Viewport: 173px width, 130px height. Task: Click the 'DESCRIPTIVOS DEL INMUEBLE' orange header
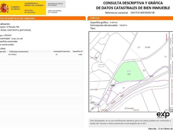coord(42,18)
